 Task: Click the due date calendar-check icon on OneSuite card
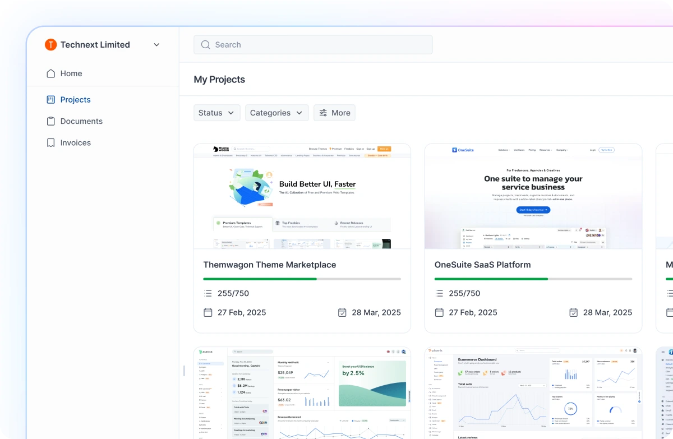(x=573, y=312)
